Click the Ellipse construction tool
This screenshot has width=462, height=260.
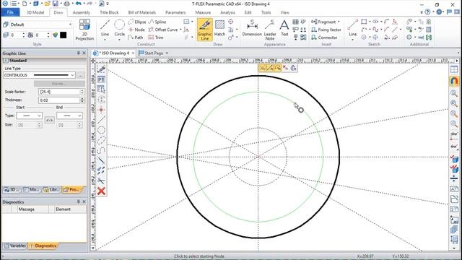click(x=137, y=22)
